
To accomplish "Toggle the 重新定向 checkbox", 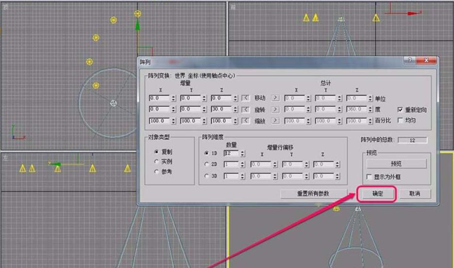I will click(400, 110).
